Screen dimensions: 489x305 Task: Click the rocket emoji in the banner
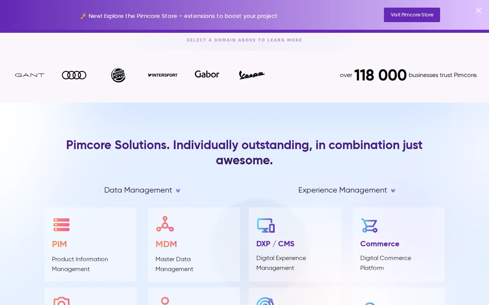tap(84, 16)
